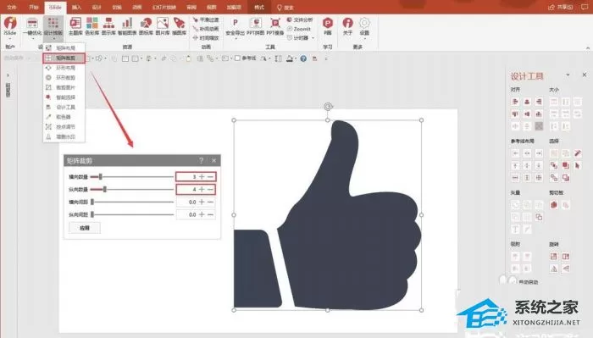593x338 pixels.
Task: Click the 应用 apply button
Action: (85, 228)
